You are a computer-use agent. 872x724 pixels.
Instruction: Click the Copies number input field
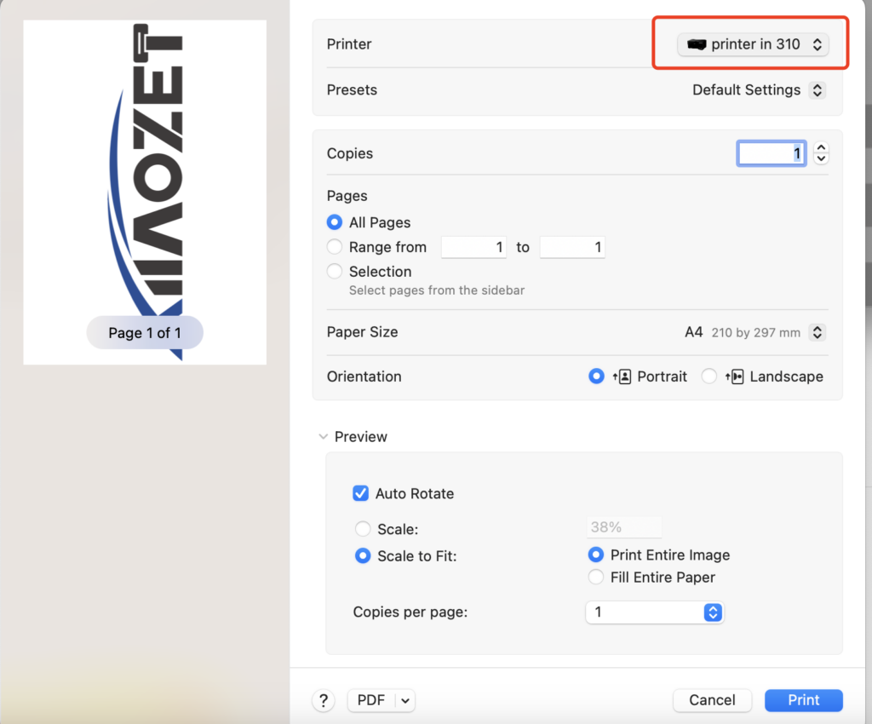[771, 153]
